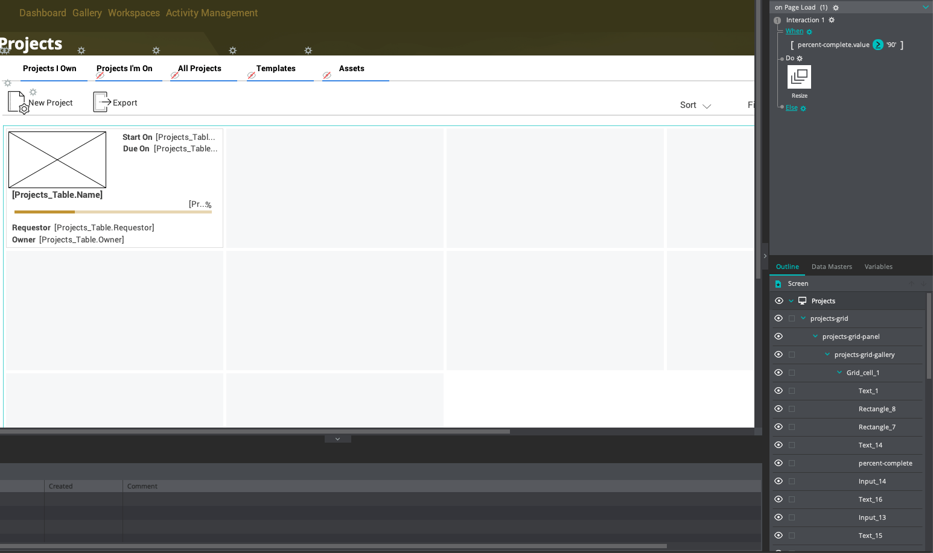Click the gear icon next to Do
Screen dimensions: 933x553
[800, 58]
